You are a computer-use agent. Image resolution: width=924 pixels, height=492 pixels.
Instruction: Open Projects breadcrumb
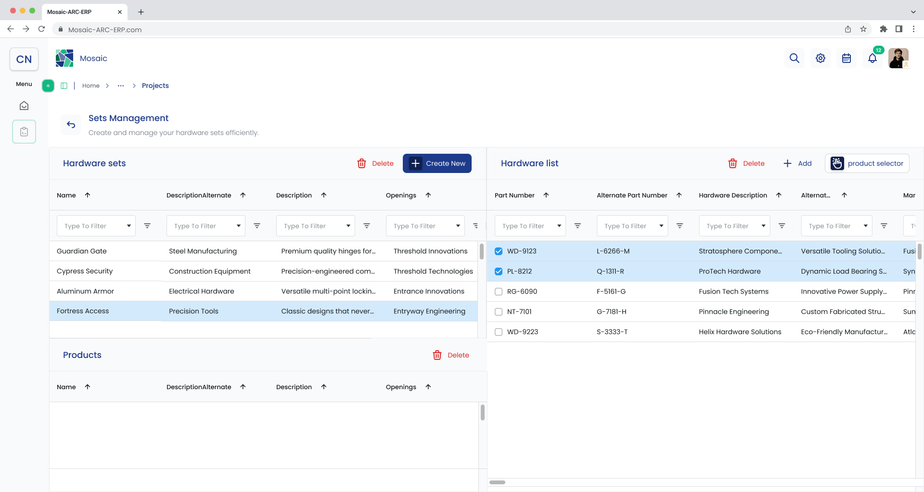(x=155, y=86)
